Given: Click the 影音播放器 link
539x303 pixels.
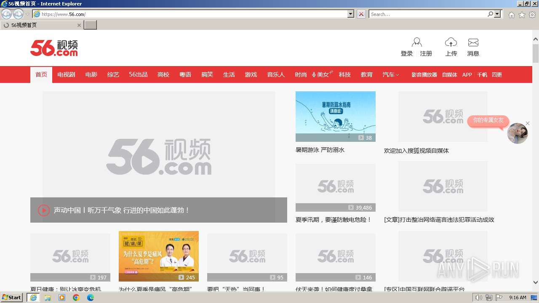Looking at the screenshot, I should click(424, 74).
